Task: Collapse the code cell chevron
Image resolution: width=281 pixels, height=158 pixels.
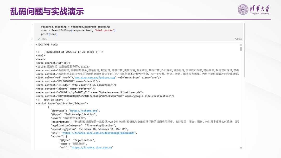Action: (x=33, y=25)
